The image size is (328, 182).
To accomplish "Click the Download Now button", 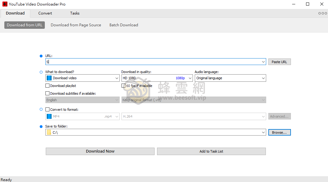I will pos(100,151).
